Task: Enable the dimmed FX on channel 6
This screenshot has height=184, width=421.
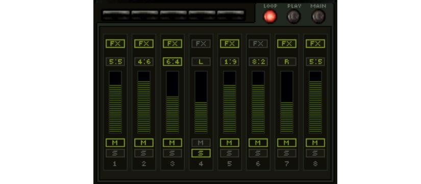Action: click(258, 43)
